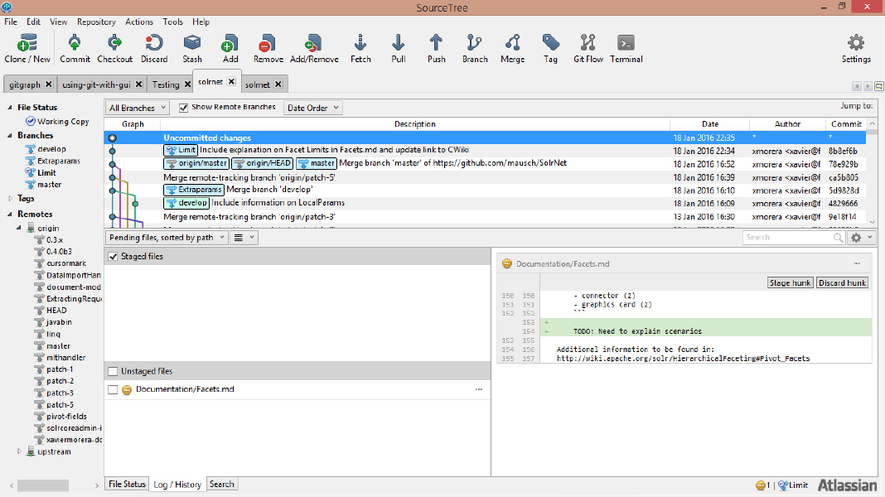Open the All Branches dropdown
This screenshot has width=885, height=497.
138,108
